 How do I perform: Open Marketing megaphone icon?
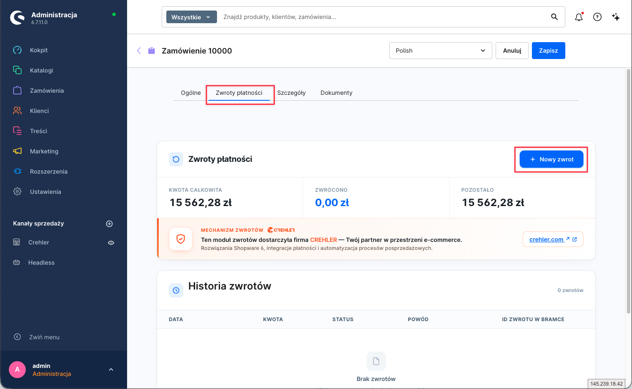pos(17,151)
